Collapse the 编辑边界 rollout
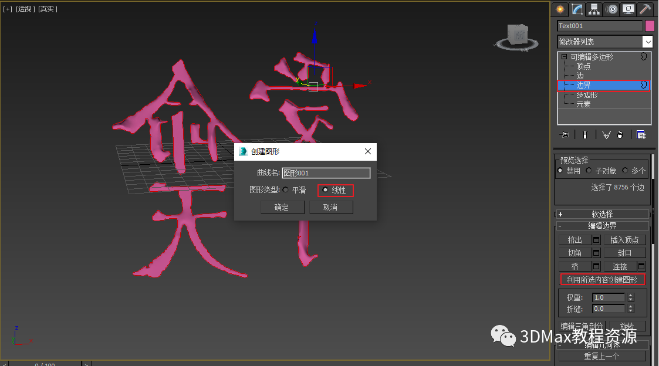This screenshot has width=659, height=366. [x=602, y=226]
